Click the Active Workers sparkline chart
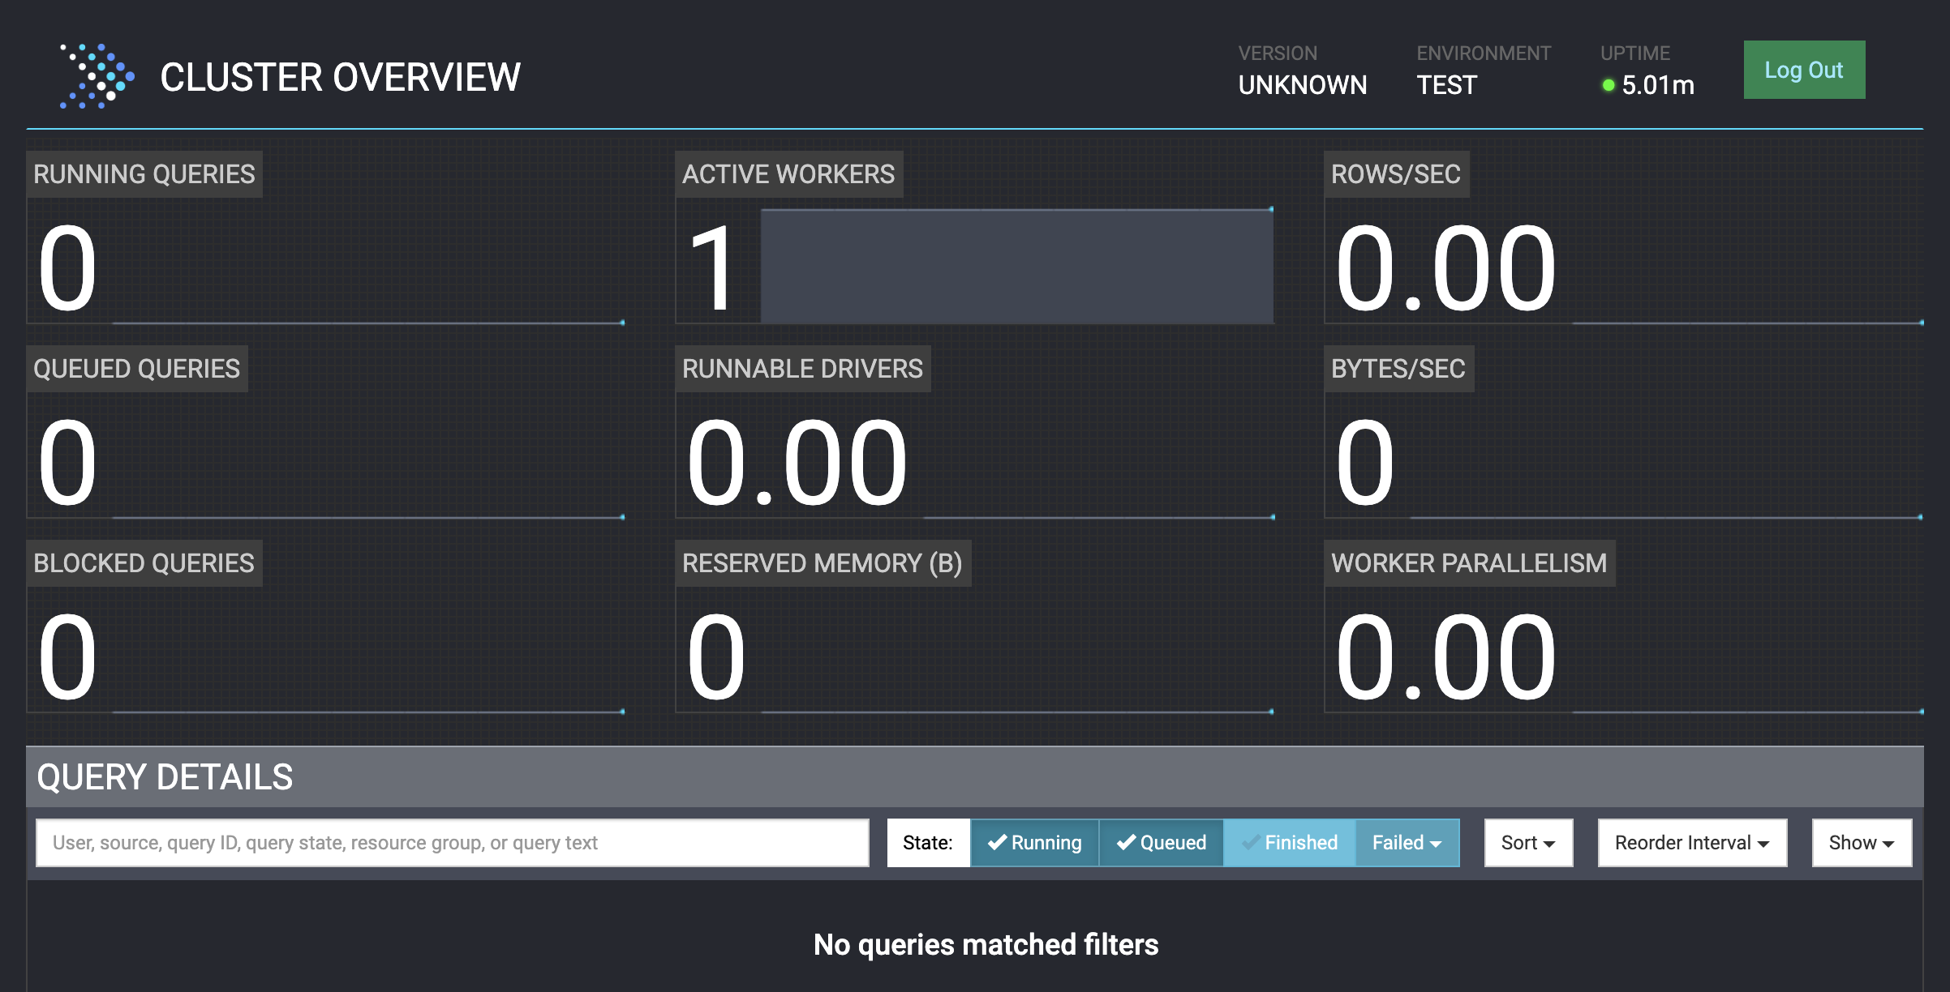This screenshot has height=992, width=1950. 1016,266
